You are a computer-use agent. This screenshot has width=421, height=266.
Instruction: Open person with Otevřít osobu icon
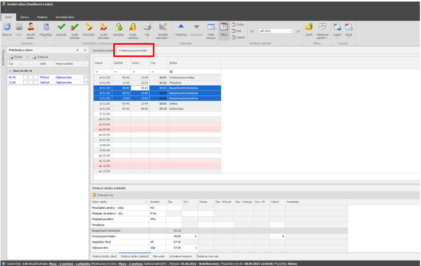[x=30, y=27]
